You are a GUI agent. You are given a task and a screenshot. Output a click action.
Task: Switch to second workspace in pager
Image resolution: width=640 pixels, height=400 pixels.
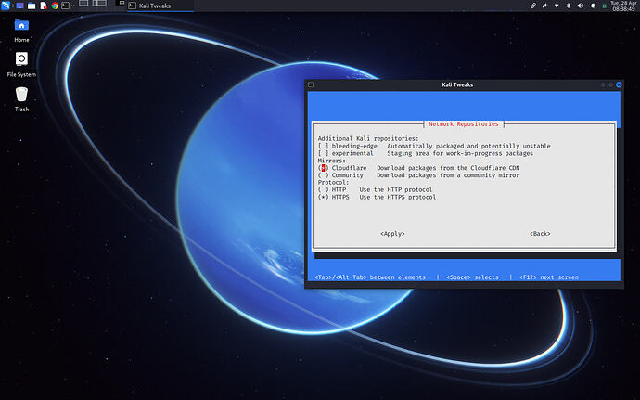[99, 4]
